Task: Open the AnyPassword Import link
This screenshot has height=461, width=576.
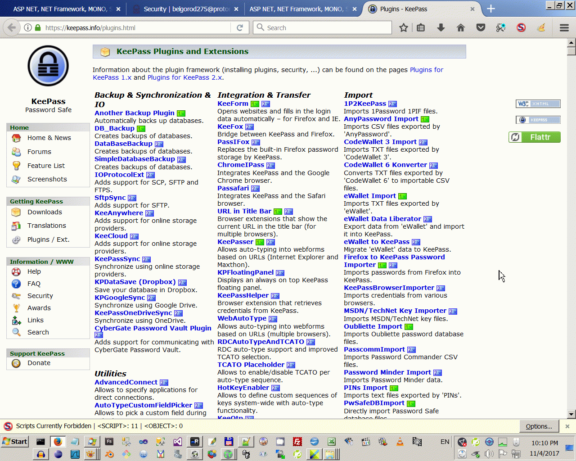Action: [381, 119]
